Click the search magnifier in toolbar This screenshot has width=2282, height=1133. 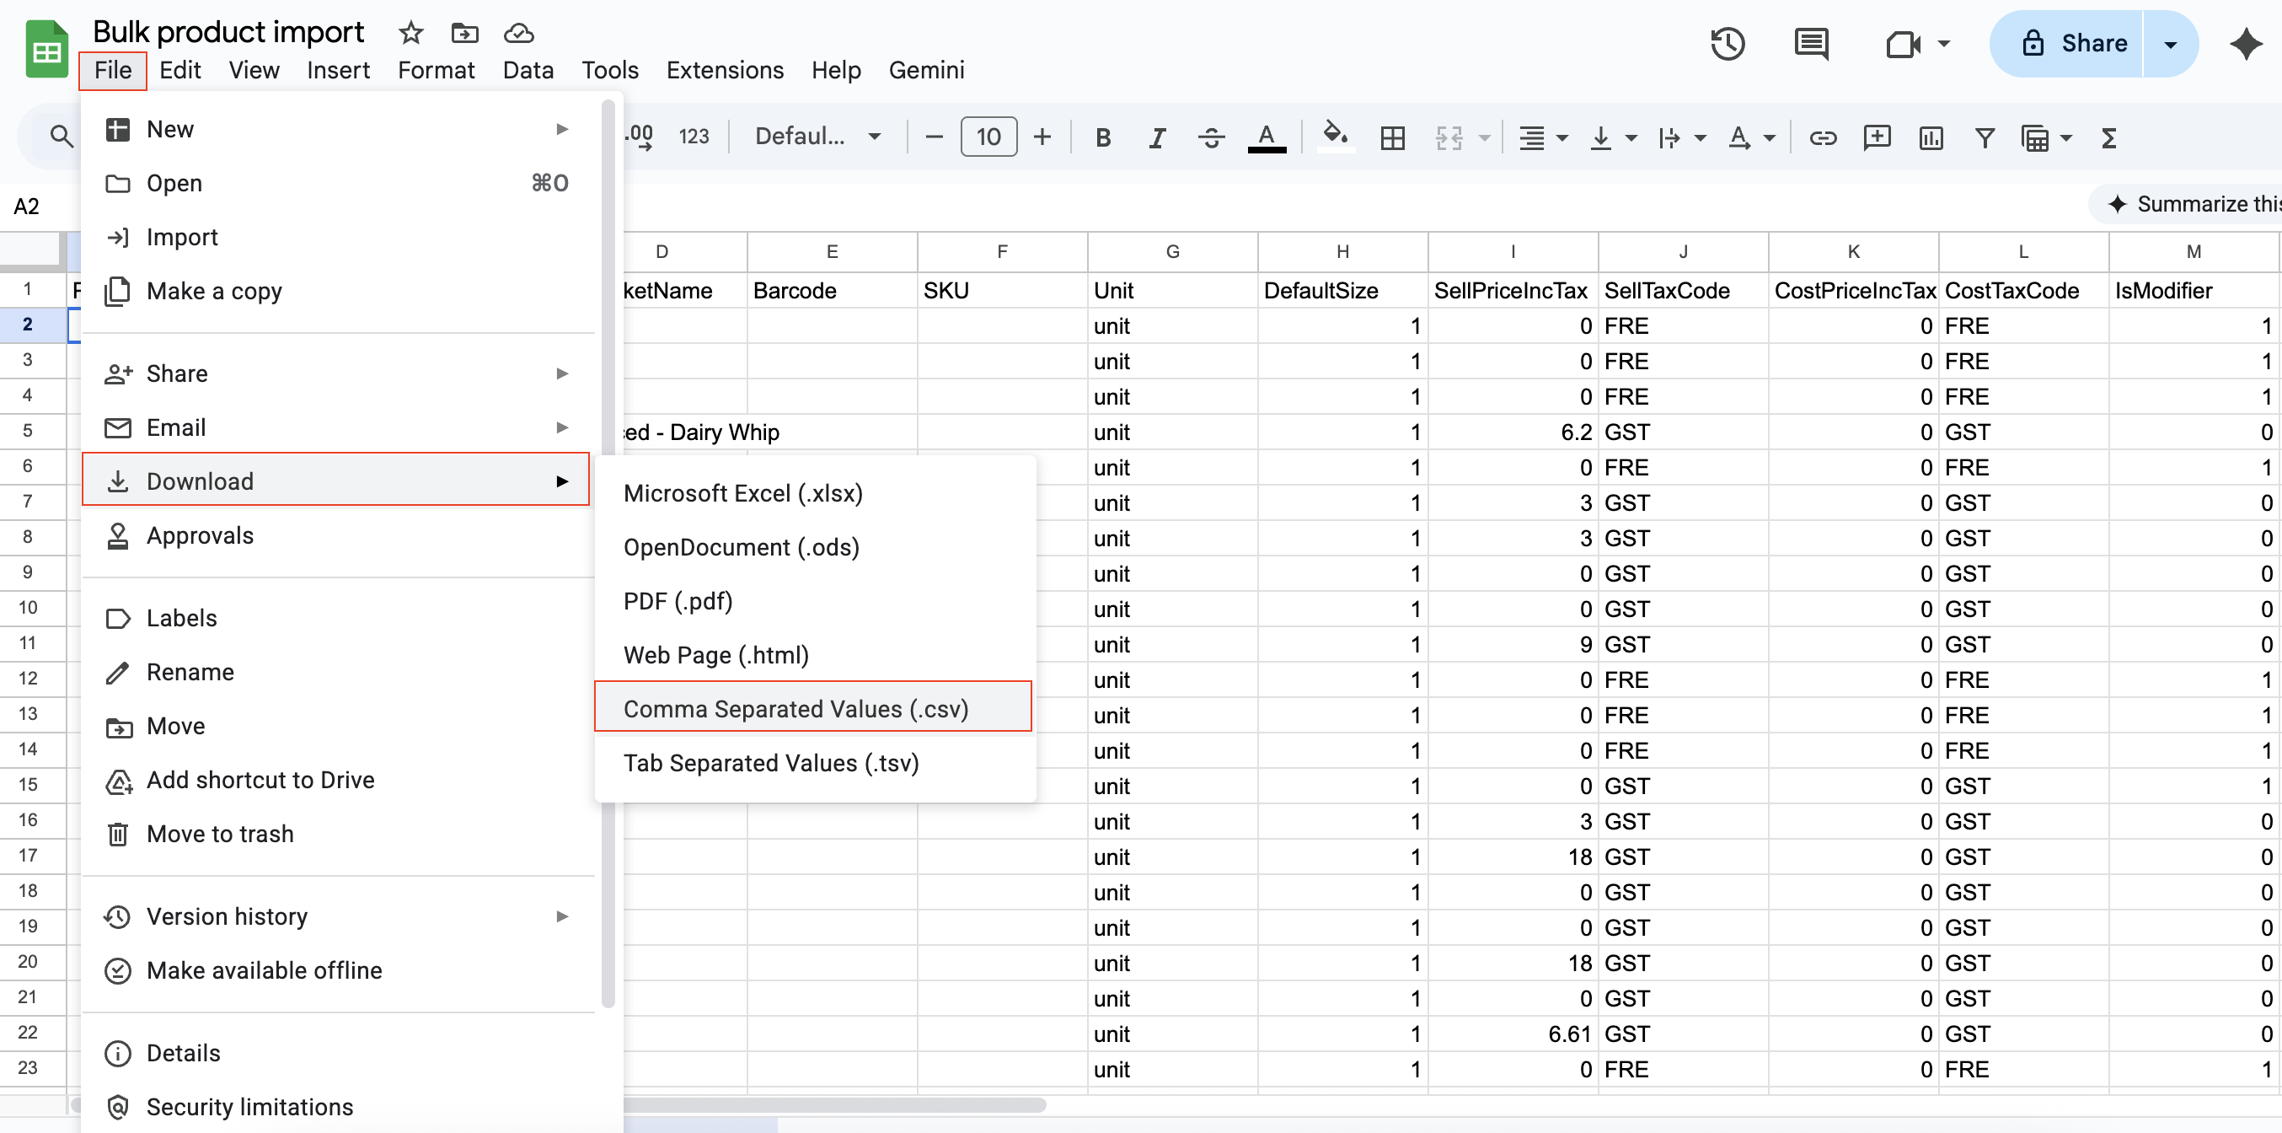[62, 137]
